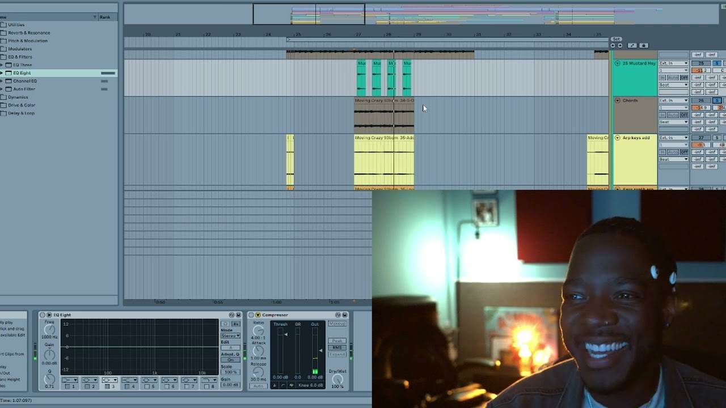
Task: Click the Makeup button on the Compressor
Action: [x=337, y=324]
